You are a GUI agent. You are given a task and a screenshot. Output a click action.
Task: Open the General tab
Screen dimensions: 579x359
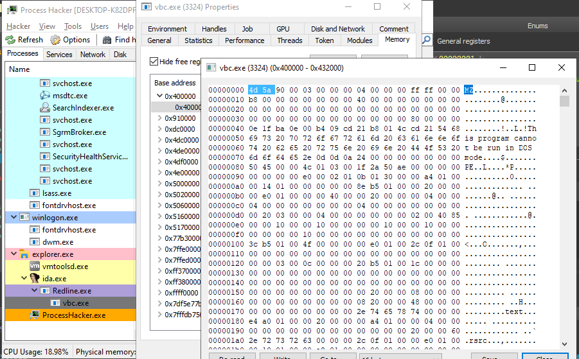pyautogui.click(x=159, y=40)
